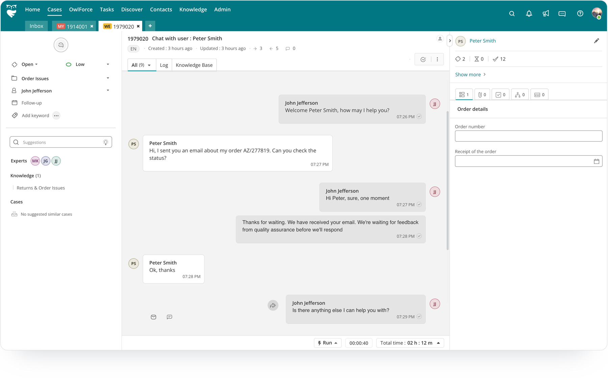
Task: Toggle the smart suggestions lightbulb
Action: click(x=105, y=142)
